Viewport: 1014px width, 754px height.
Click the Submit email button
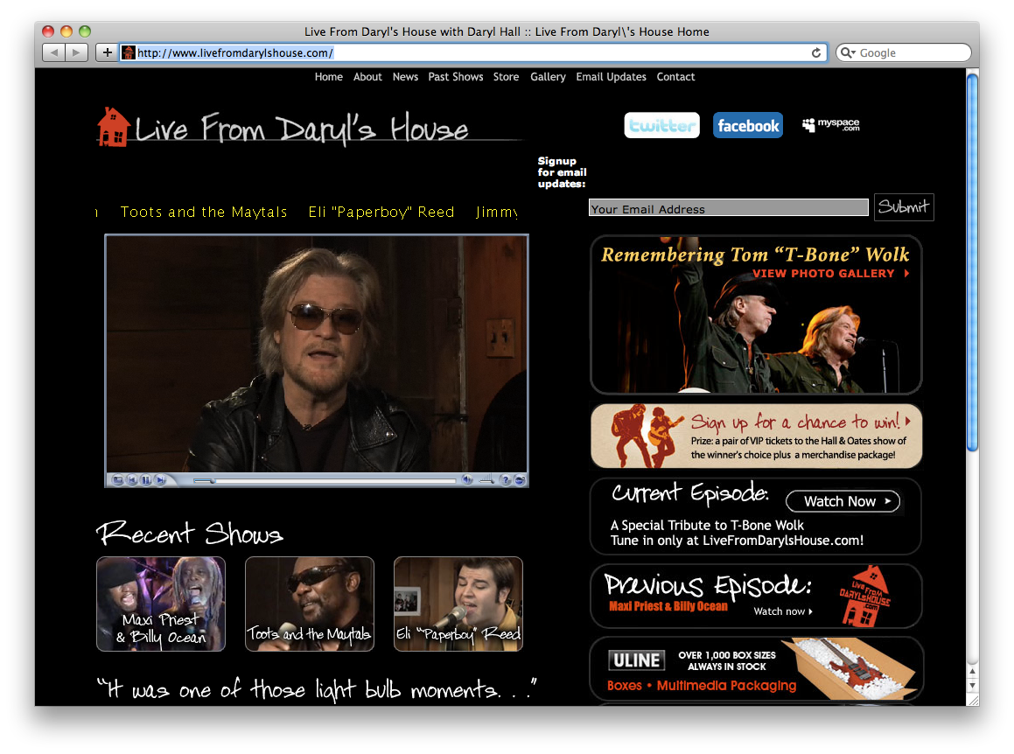904,207
